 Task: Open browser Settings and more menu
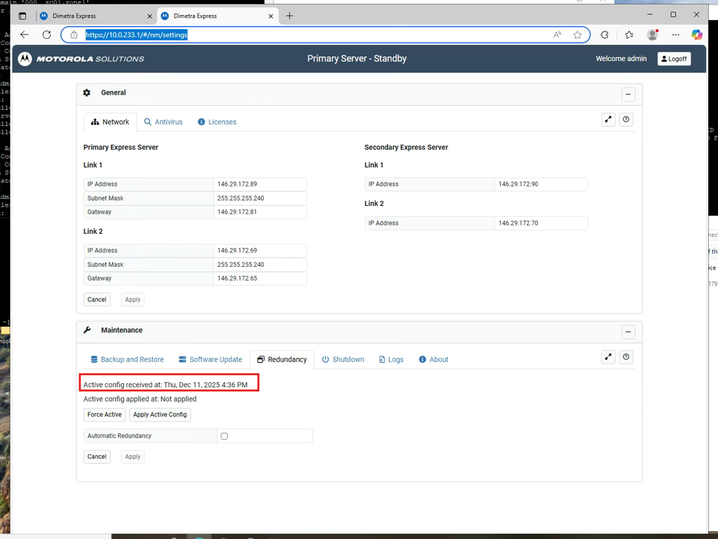point(675,35)
